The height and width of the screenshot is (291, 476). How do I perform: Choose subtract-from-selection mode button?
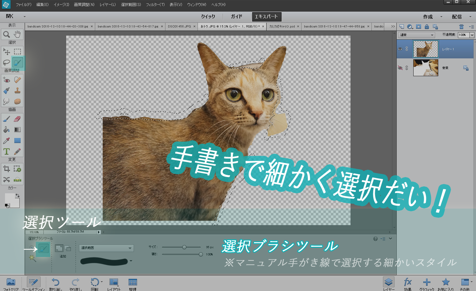click(x=68, y=249)
